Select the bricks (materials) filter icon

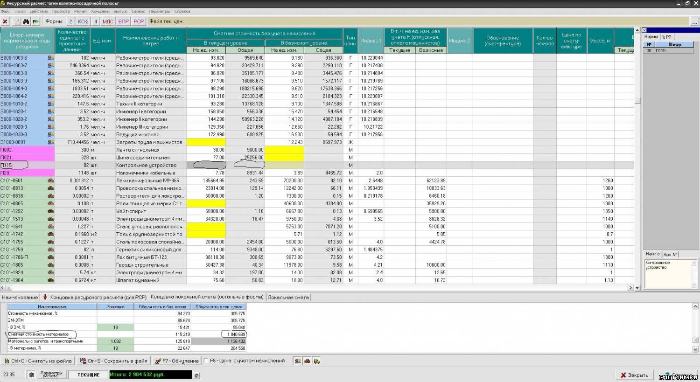pos(307,361)
